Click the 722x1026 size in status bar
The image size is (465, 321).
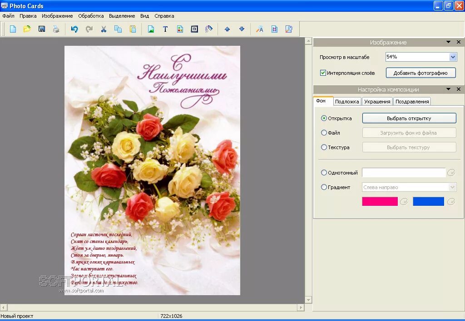click(171, 316)
